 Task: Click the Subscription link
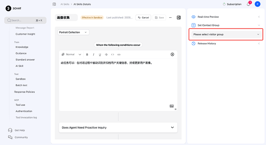click(x=234, y=4)
